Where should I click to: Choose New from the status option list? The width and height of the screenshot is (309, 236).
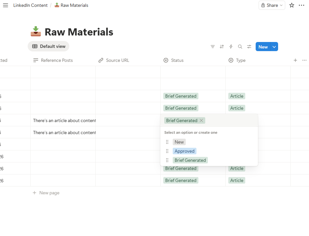point(179,142)
